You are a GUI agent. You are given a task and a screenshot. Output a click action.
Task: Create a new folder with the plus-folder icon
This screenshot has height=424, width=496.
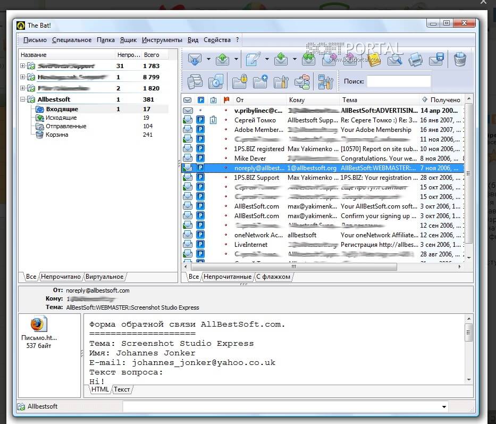click(260, 82)
